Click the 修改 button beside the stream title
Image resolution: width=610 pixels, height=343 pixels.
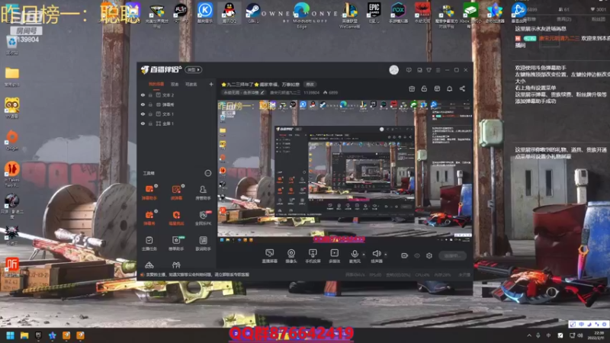pos(310,85)
